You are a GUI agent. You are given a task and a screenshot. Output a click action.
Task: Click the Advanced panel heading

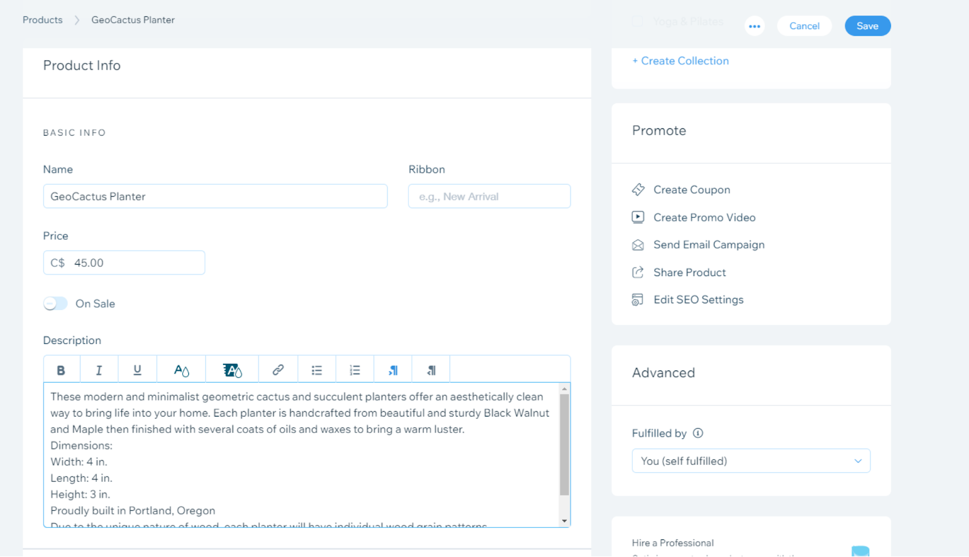[663, 373]
